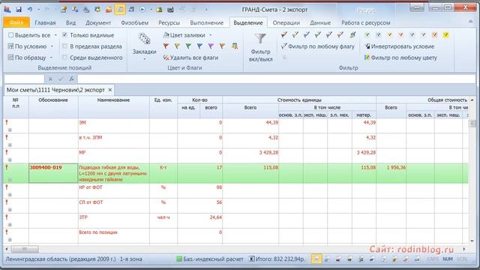Click the Undo arrow icon
This screenshot has width=480, height=270.
(30, 10)
